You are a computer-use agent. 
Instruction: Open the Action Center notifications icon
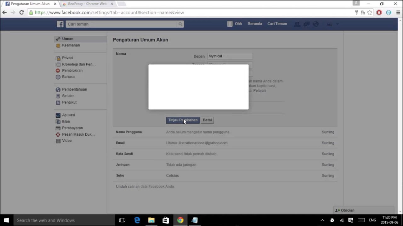click(x=351, y=220)
